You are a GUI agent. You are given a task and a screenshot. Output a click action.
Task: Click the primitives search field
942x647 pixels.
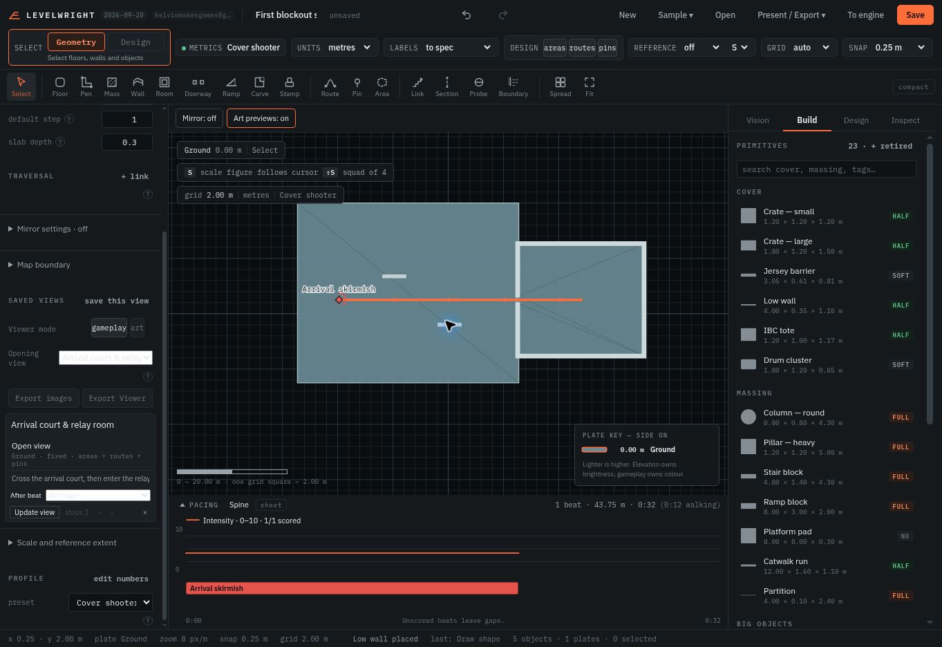click(x=827, y=169)
